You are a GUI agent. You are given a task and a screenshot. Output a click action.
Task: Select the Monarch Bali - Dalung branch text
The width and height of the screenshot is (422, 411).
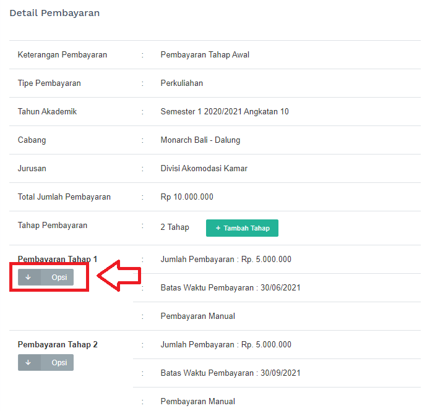click(200, 140)
